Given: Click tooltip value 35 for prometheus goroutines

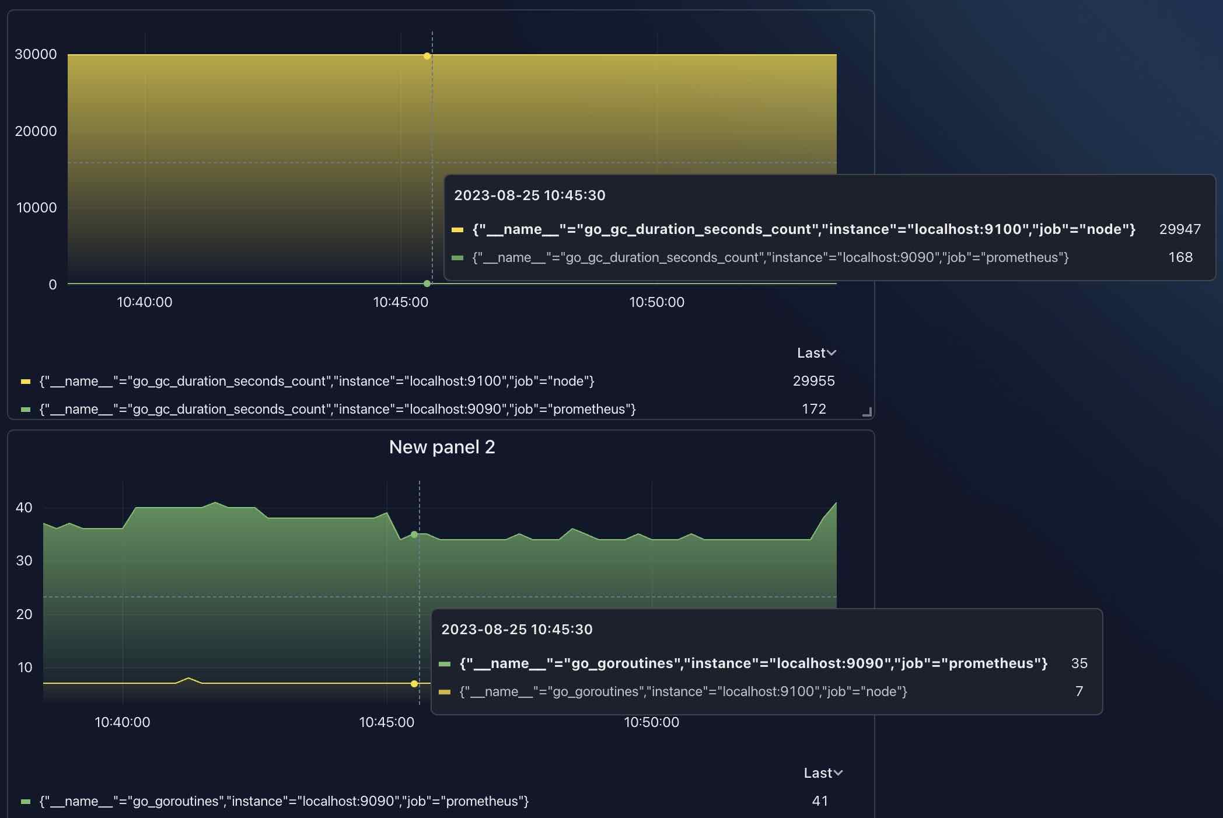Looking at the screenshot, I should pyautogui.click(x=1079, y=663).
